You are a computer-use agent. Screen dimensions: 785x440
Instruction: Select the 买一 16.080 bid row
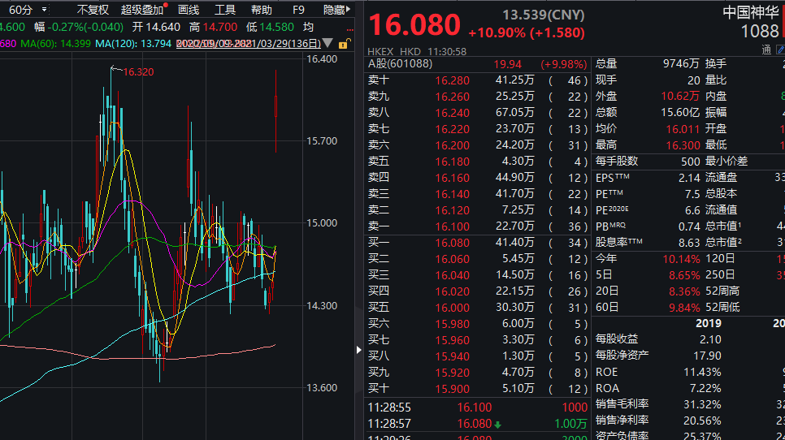coord(478,243)
